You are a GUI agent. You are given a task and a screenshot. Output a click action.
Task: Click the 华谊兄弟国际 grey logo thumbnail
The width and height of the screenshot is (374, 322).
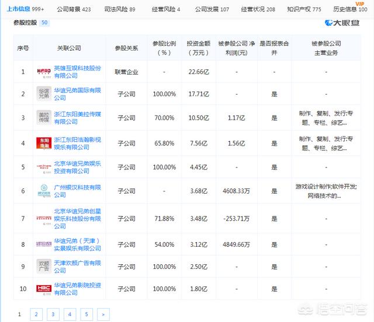(44, 93)
